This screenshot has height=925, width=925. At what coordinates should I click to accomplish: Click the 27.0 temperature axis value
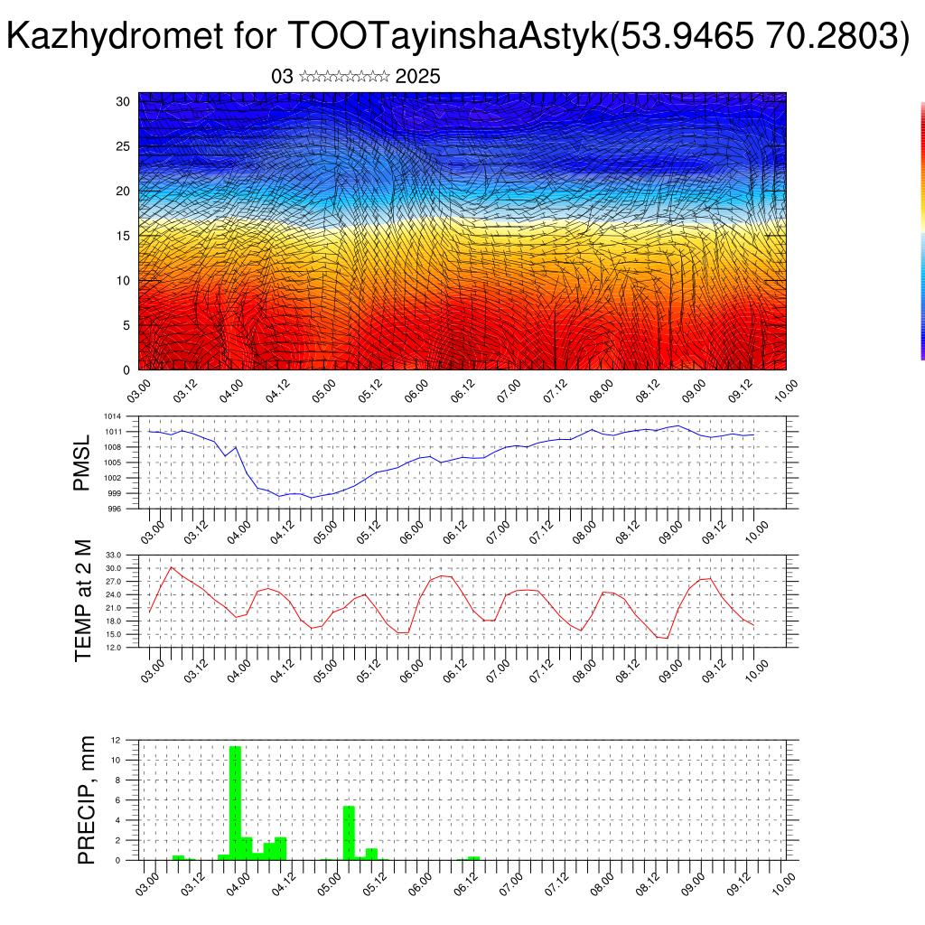[113, 582]
